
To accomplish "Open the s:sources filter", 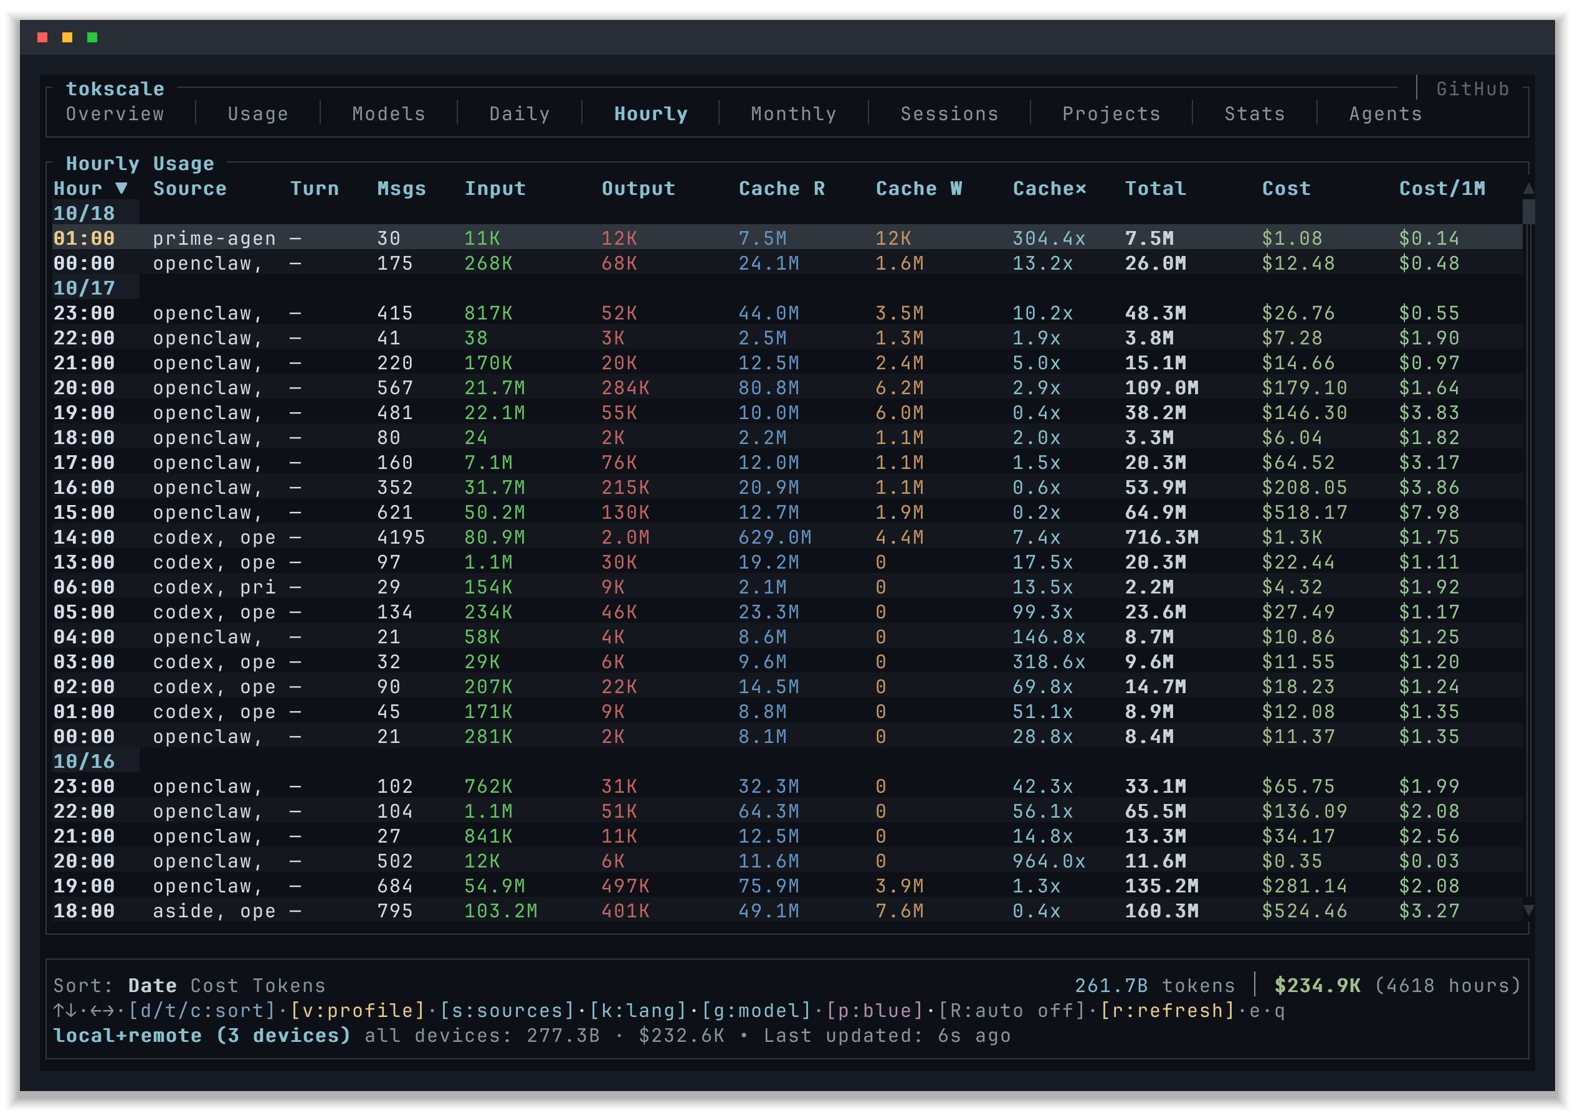I will [507, 1011].
